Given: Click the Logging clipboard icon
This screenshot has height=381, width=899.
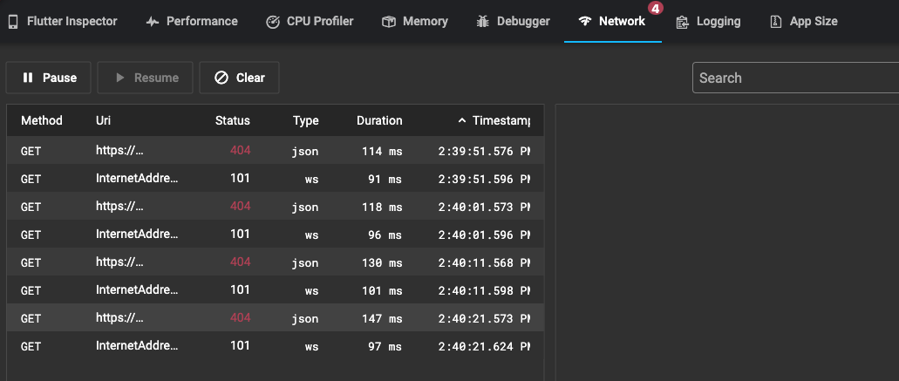Looking at the screenshot, I should (682, 22).
